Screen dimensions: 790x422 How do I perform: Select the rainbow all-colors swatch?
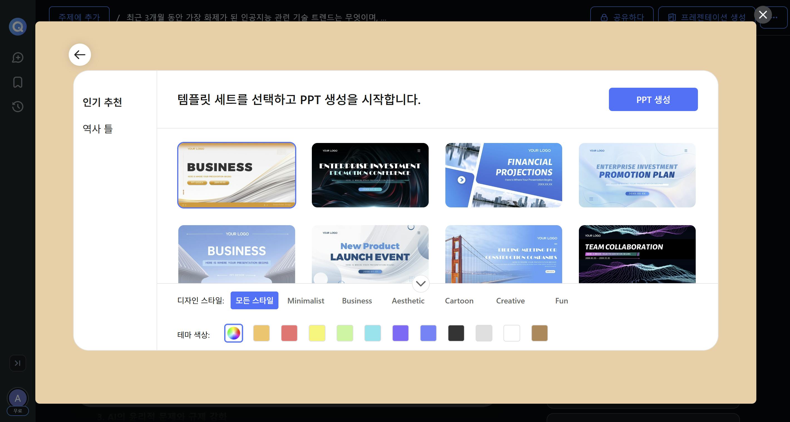233,333
